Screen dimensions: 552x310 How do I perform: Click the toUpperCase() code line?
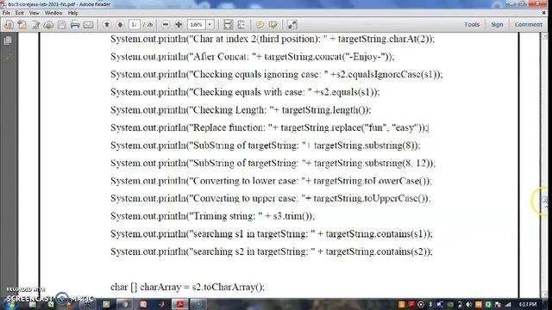coord(270,198)
